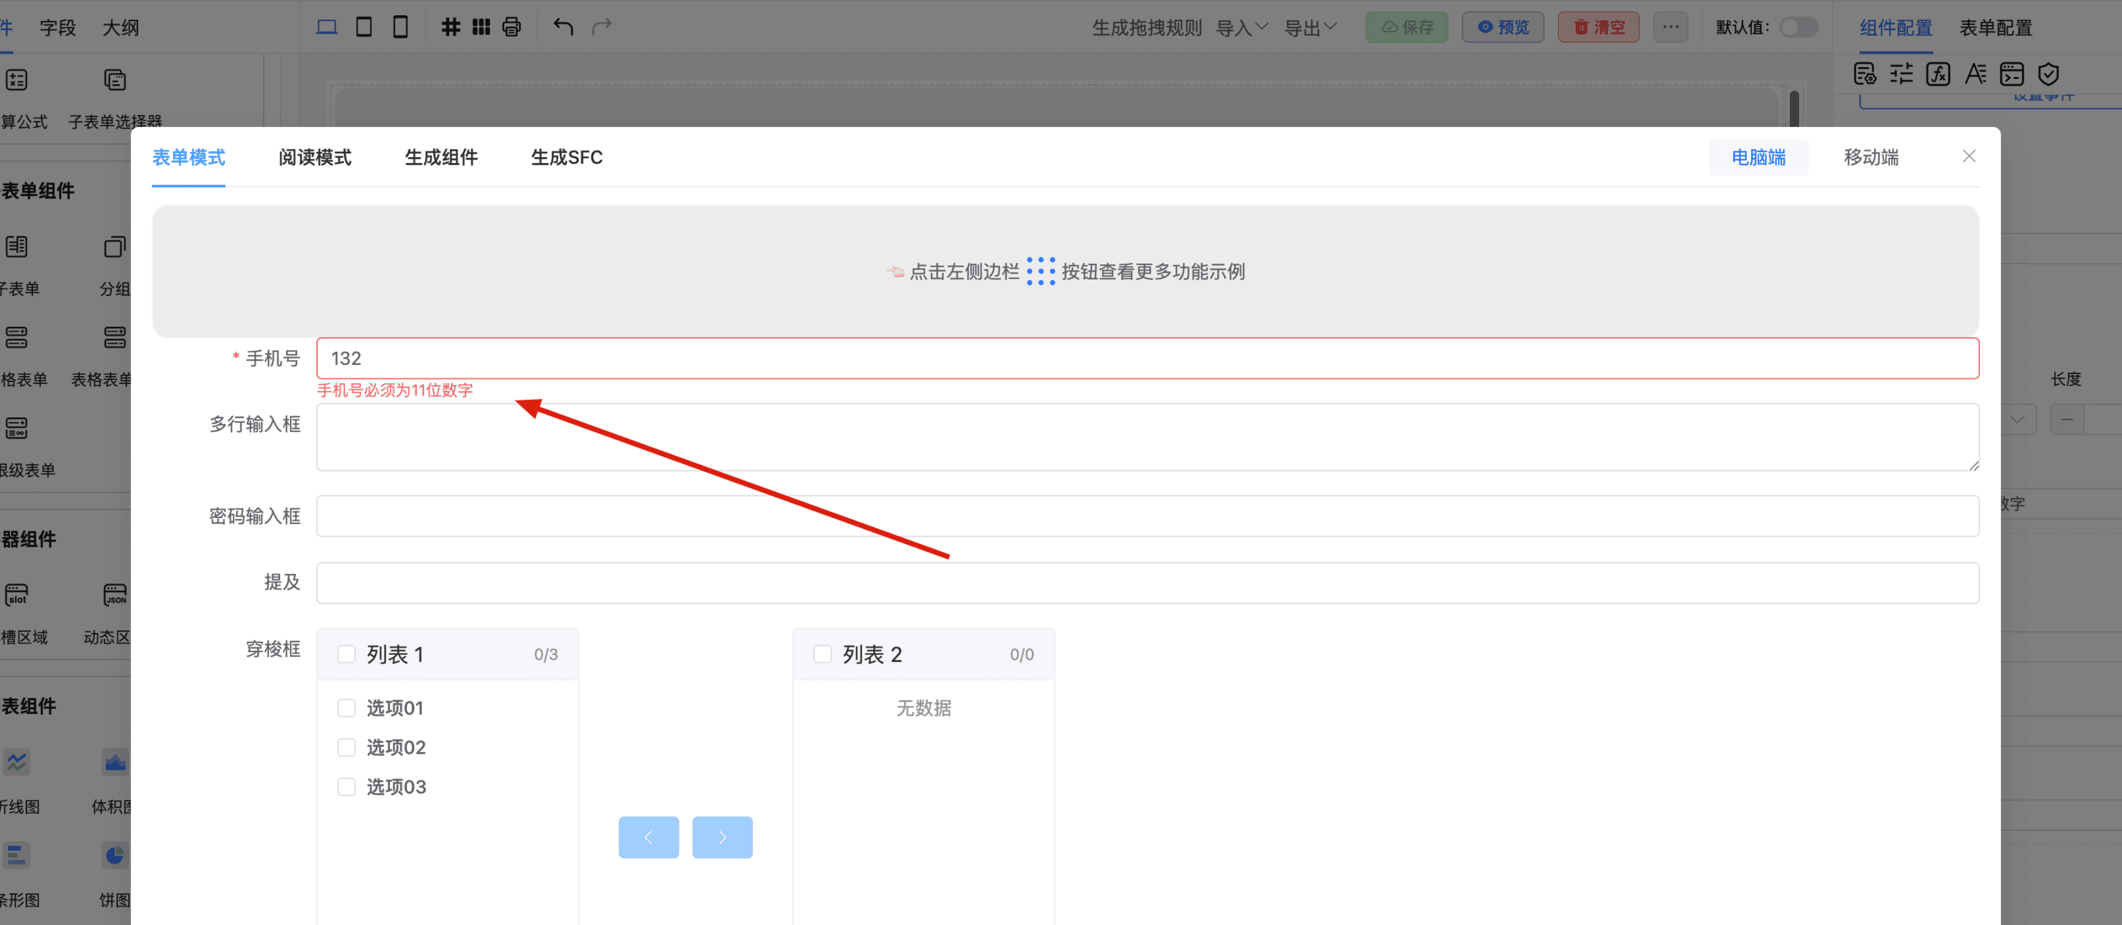Image resolution: width=2122 pixels, height=925 pixels.
Task: Check the 选项01 checkbox
Action: click(x=347, y=707)
